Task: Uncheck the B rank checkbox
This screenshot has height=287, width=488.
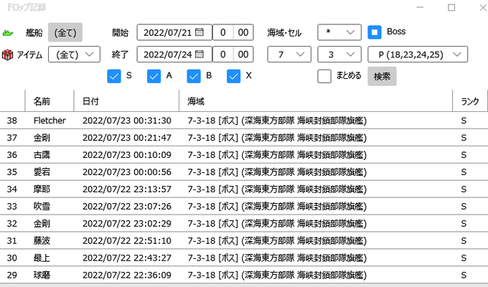Action: coord(194,76)
